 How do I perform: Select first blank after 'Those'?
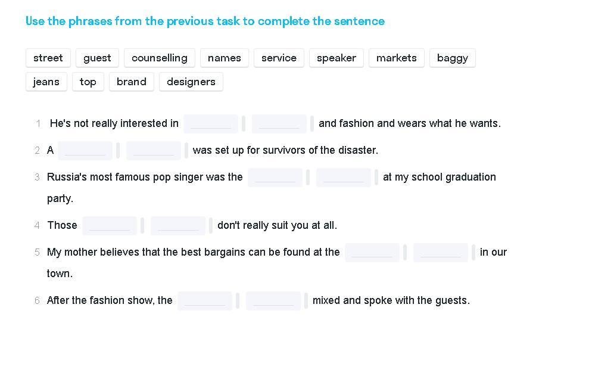110,226
